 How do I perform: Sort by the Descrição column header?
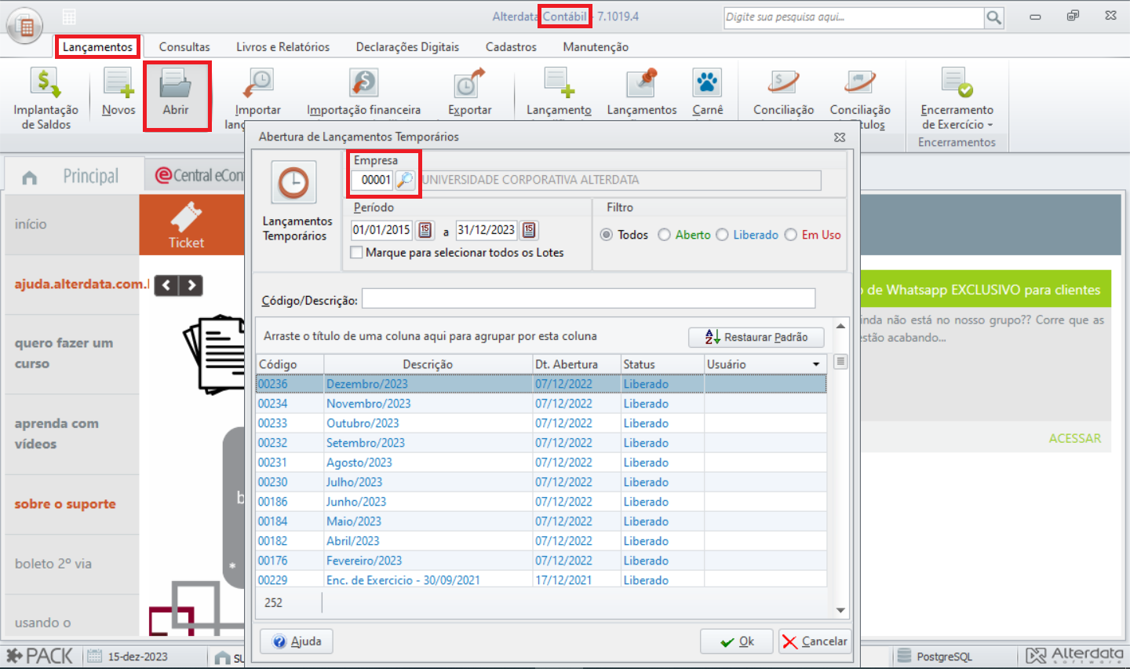click(428, 364)
